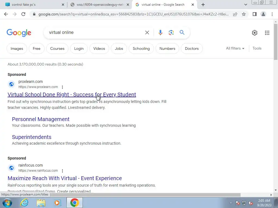
Task: Filter results by Images
Action: pyautogui.click(x=17, y=48)
